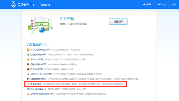This screenshot has width=179, height=101.
Task: Click description starting 用于3366开放平台帐号管理
Action: point(78,74)
